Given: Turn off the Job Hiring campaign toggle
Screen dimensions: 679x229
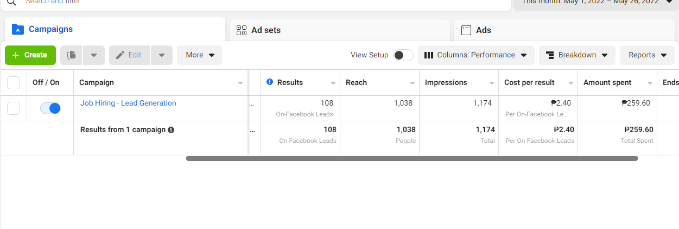Looking at the screenshot, I should pyautogui.click(x=50, y=108).
